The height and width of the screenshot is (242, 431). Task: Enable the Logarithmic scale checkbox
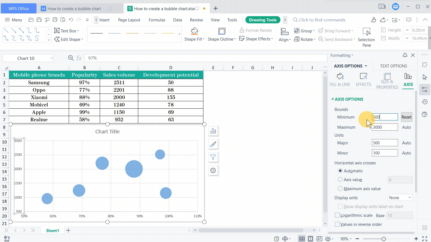(x=337, y=215)
